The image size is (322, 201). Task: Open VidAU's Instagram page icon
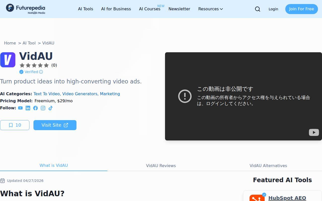43,108
